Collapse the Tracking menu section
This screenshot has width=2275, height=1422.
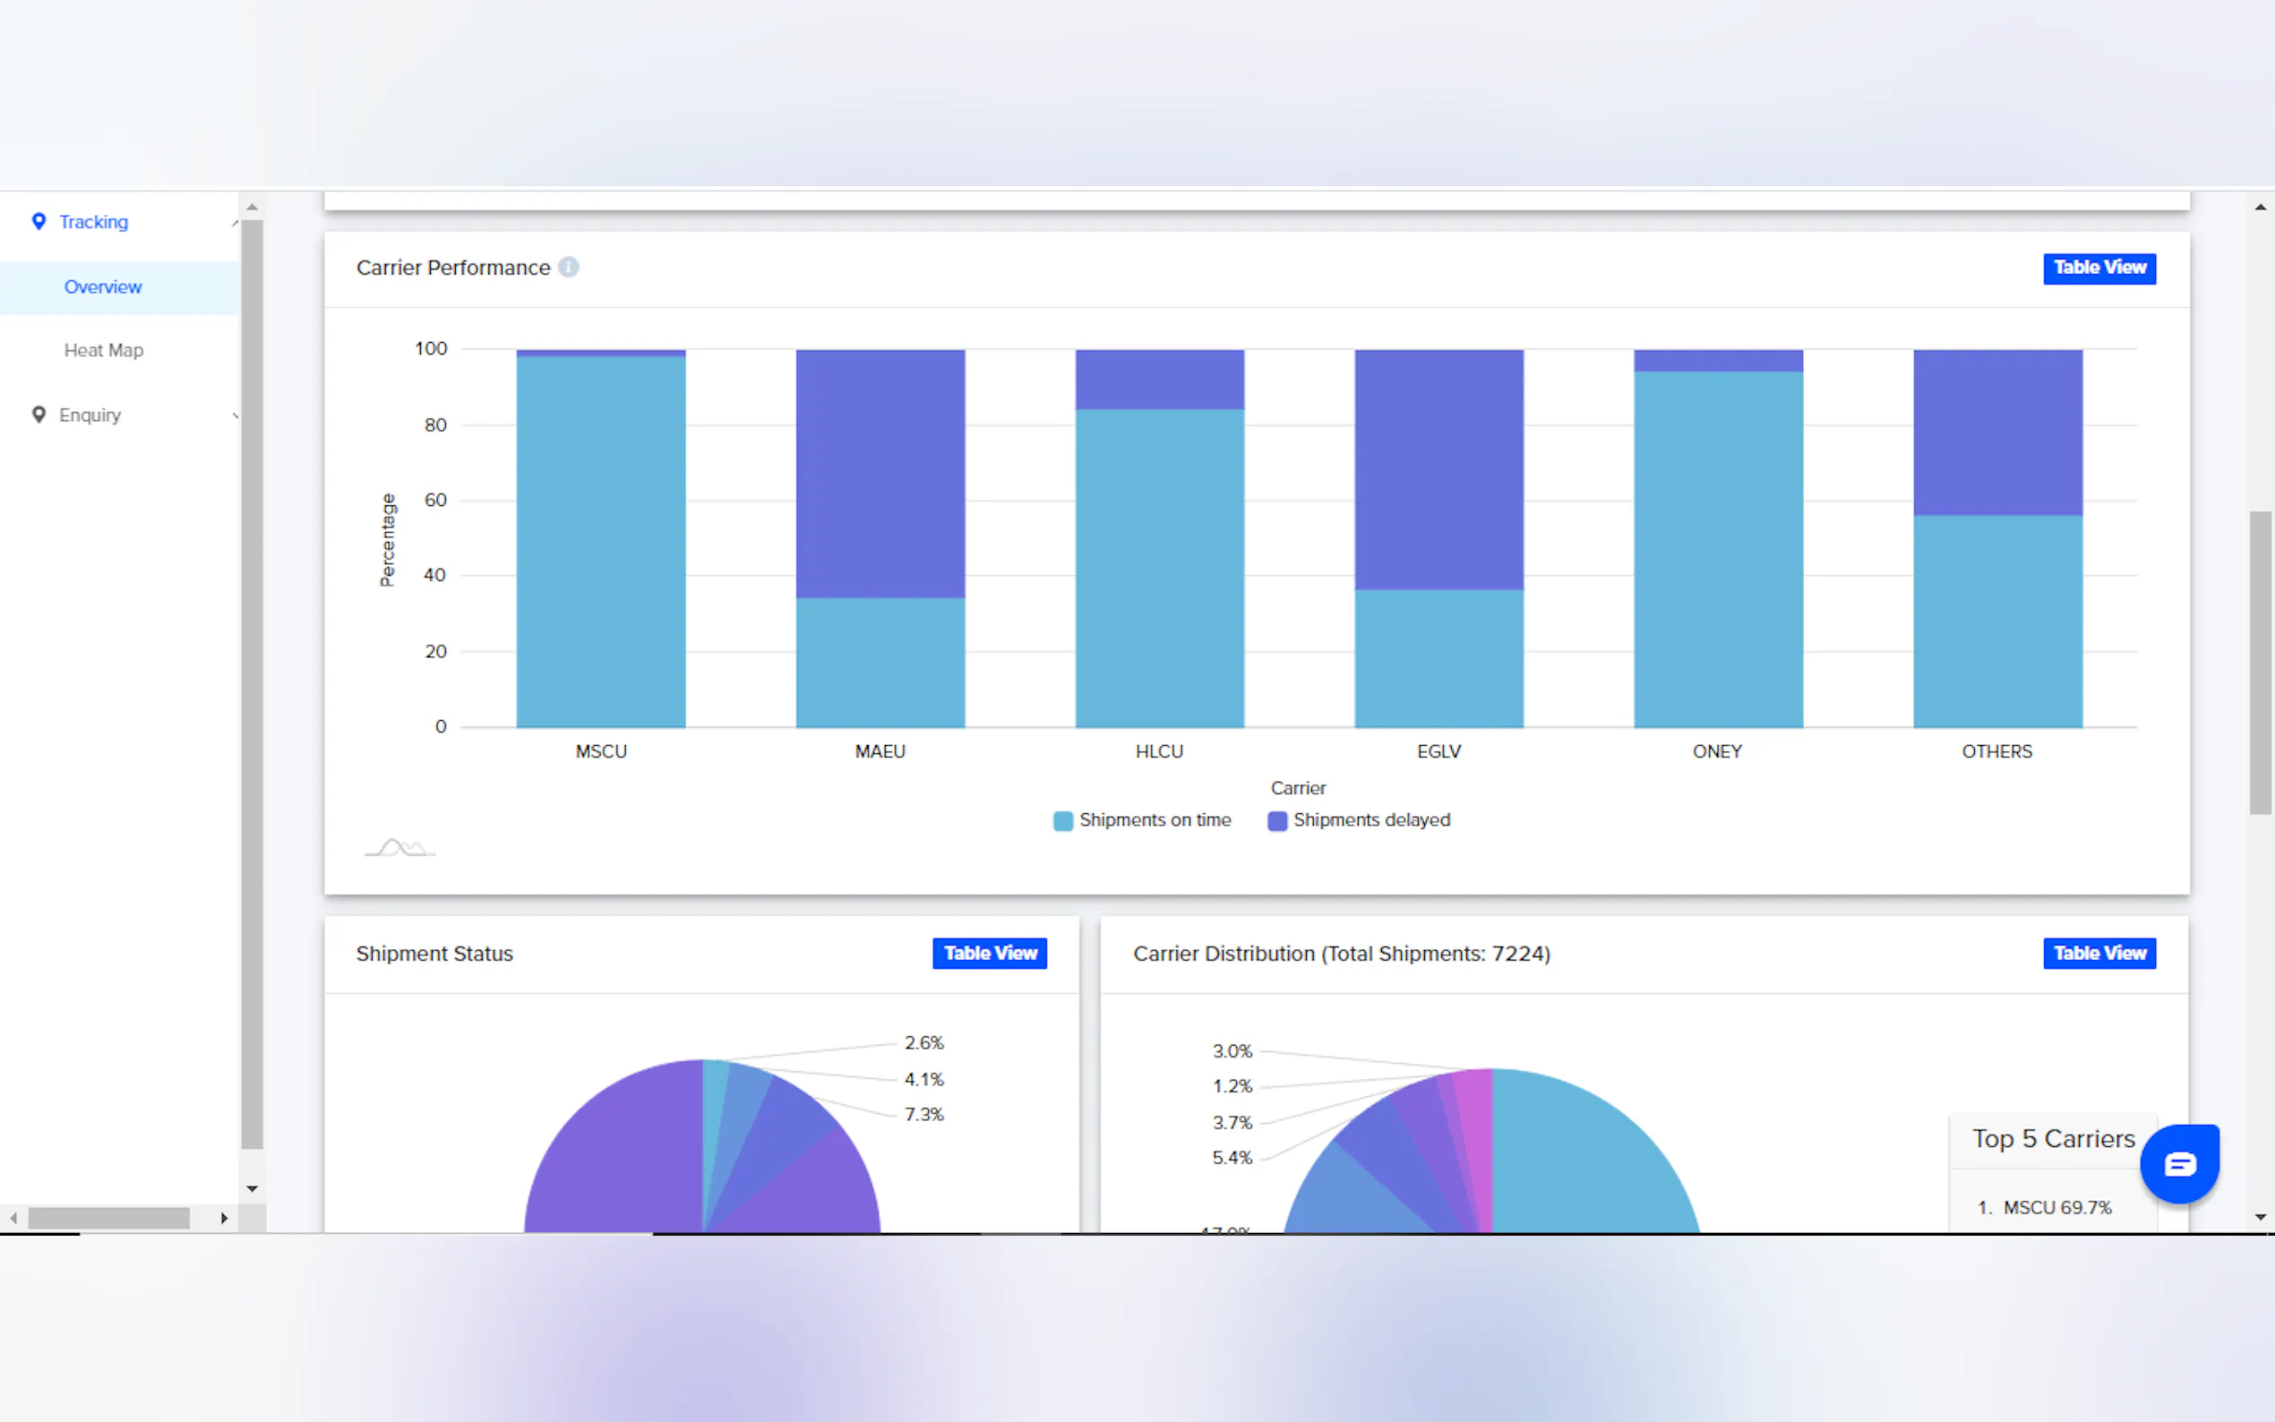point(234,222)
